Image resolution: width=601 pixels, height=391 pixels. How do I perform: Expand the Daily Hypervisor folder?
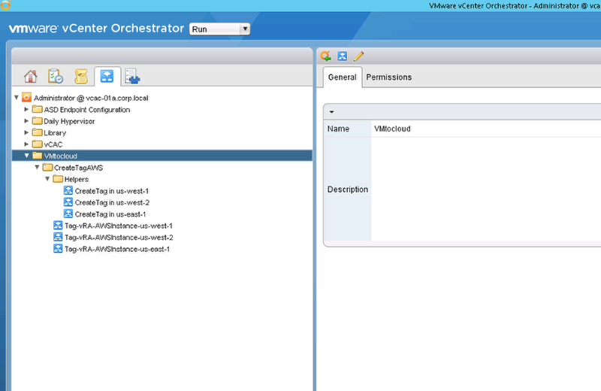pyautogui.click(x=26, y=121)
